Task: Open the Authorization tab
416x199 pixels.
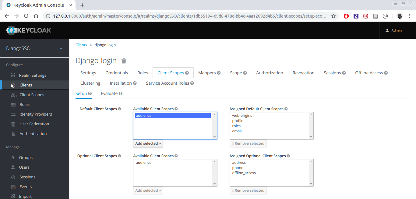Action: [270, 73]
